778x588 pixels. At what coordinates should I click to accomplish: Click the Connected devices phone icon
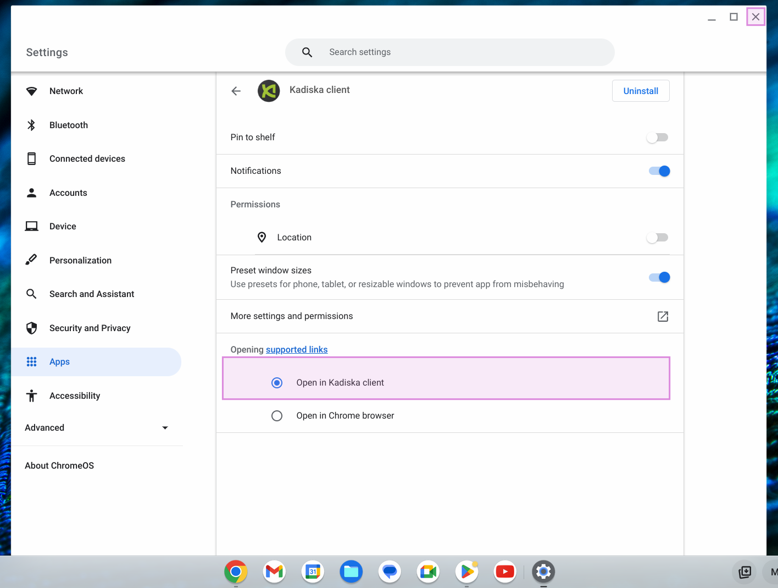point(32,159)
